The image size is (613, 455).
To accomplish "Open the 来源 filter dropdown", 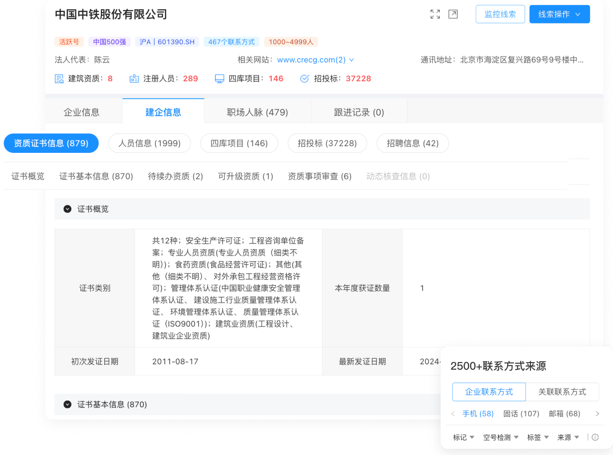I will pyautogui.click(x=568, y=437).
